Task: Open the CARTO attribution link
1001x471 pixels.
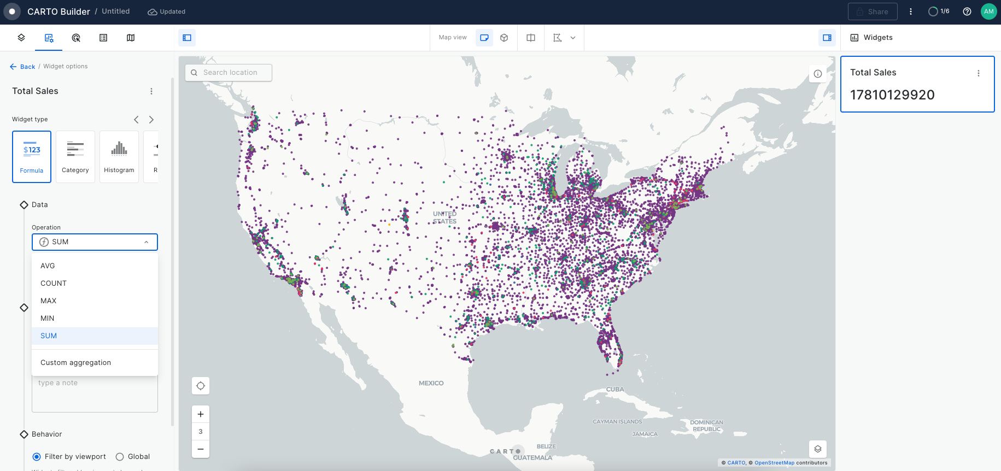Action: pos(736,463)
